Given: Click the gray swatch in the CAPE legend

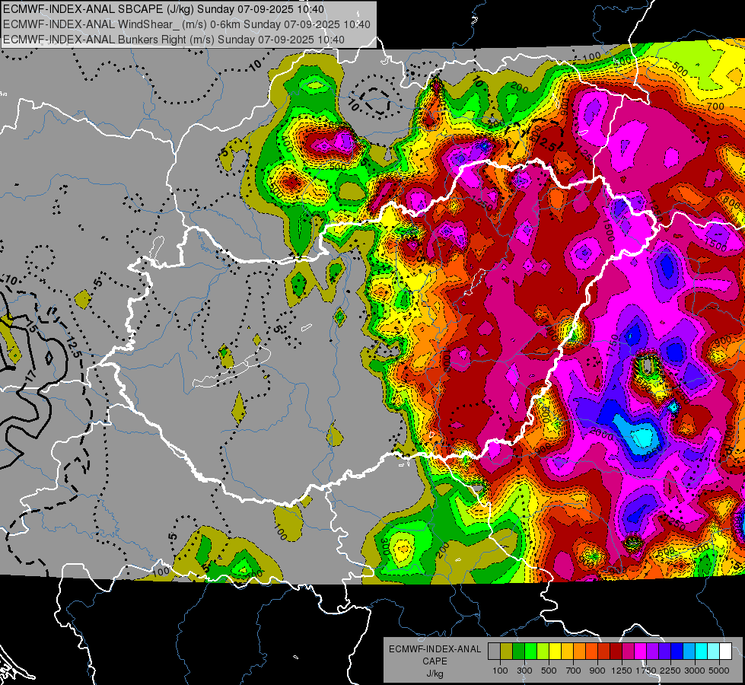Looking at the screenshot, I should (x=494, y=652).
